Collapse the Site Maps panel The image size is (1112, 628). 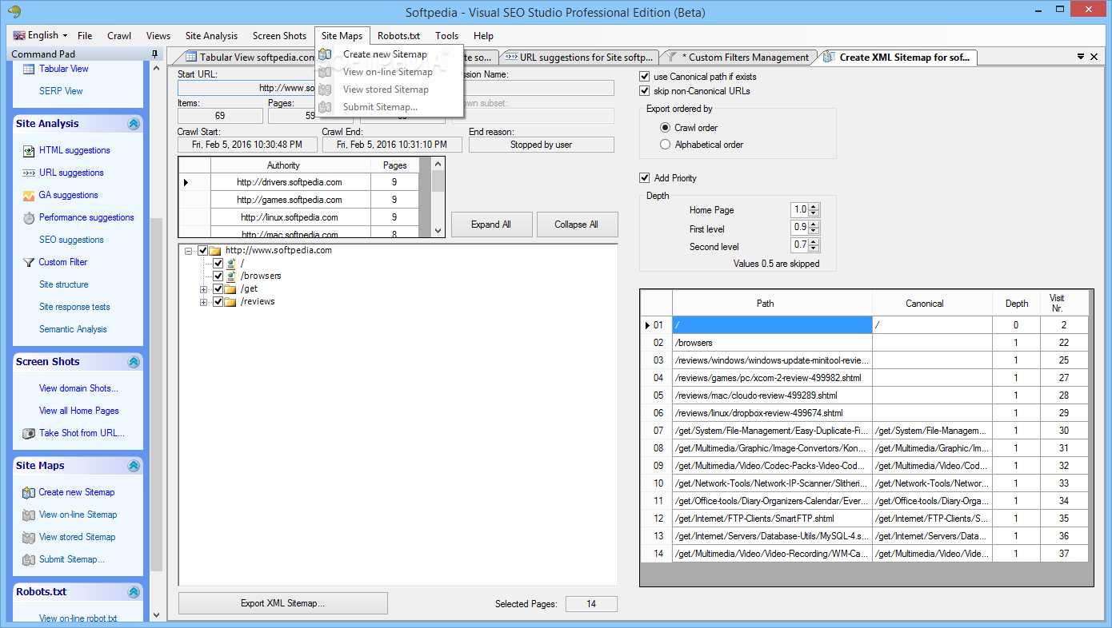(x=134, y=466)
